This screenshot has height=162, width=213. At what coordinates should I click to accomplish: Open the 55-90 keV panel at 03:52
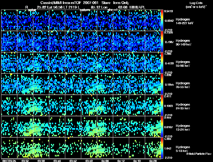73,63
